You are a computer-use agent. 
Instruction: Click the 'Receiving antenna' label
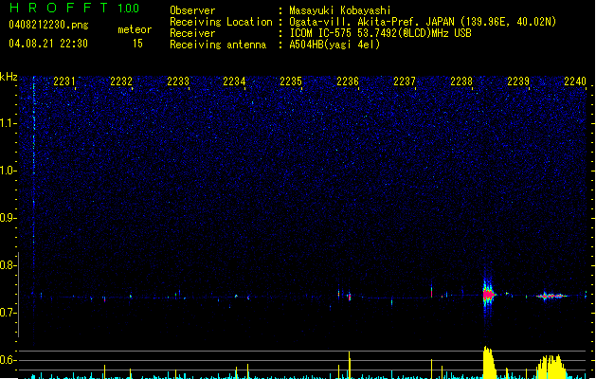(x=218, y=45)
